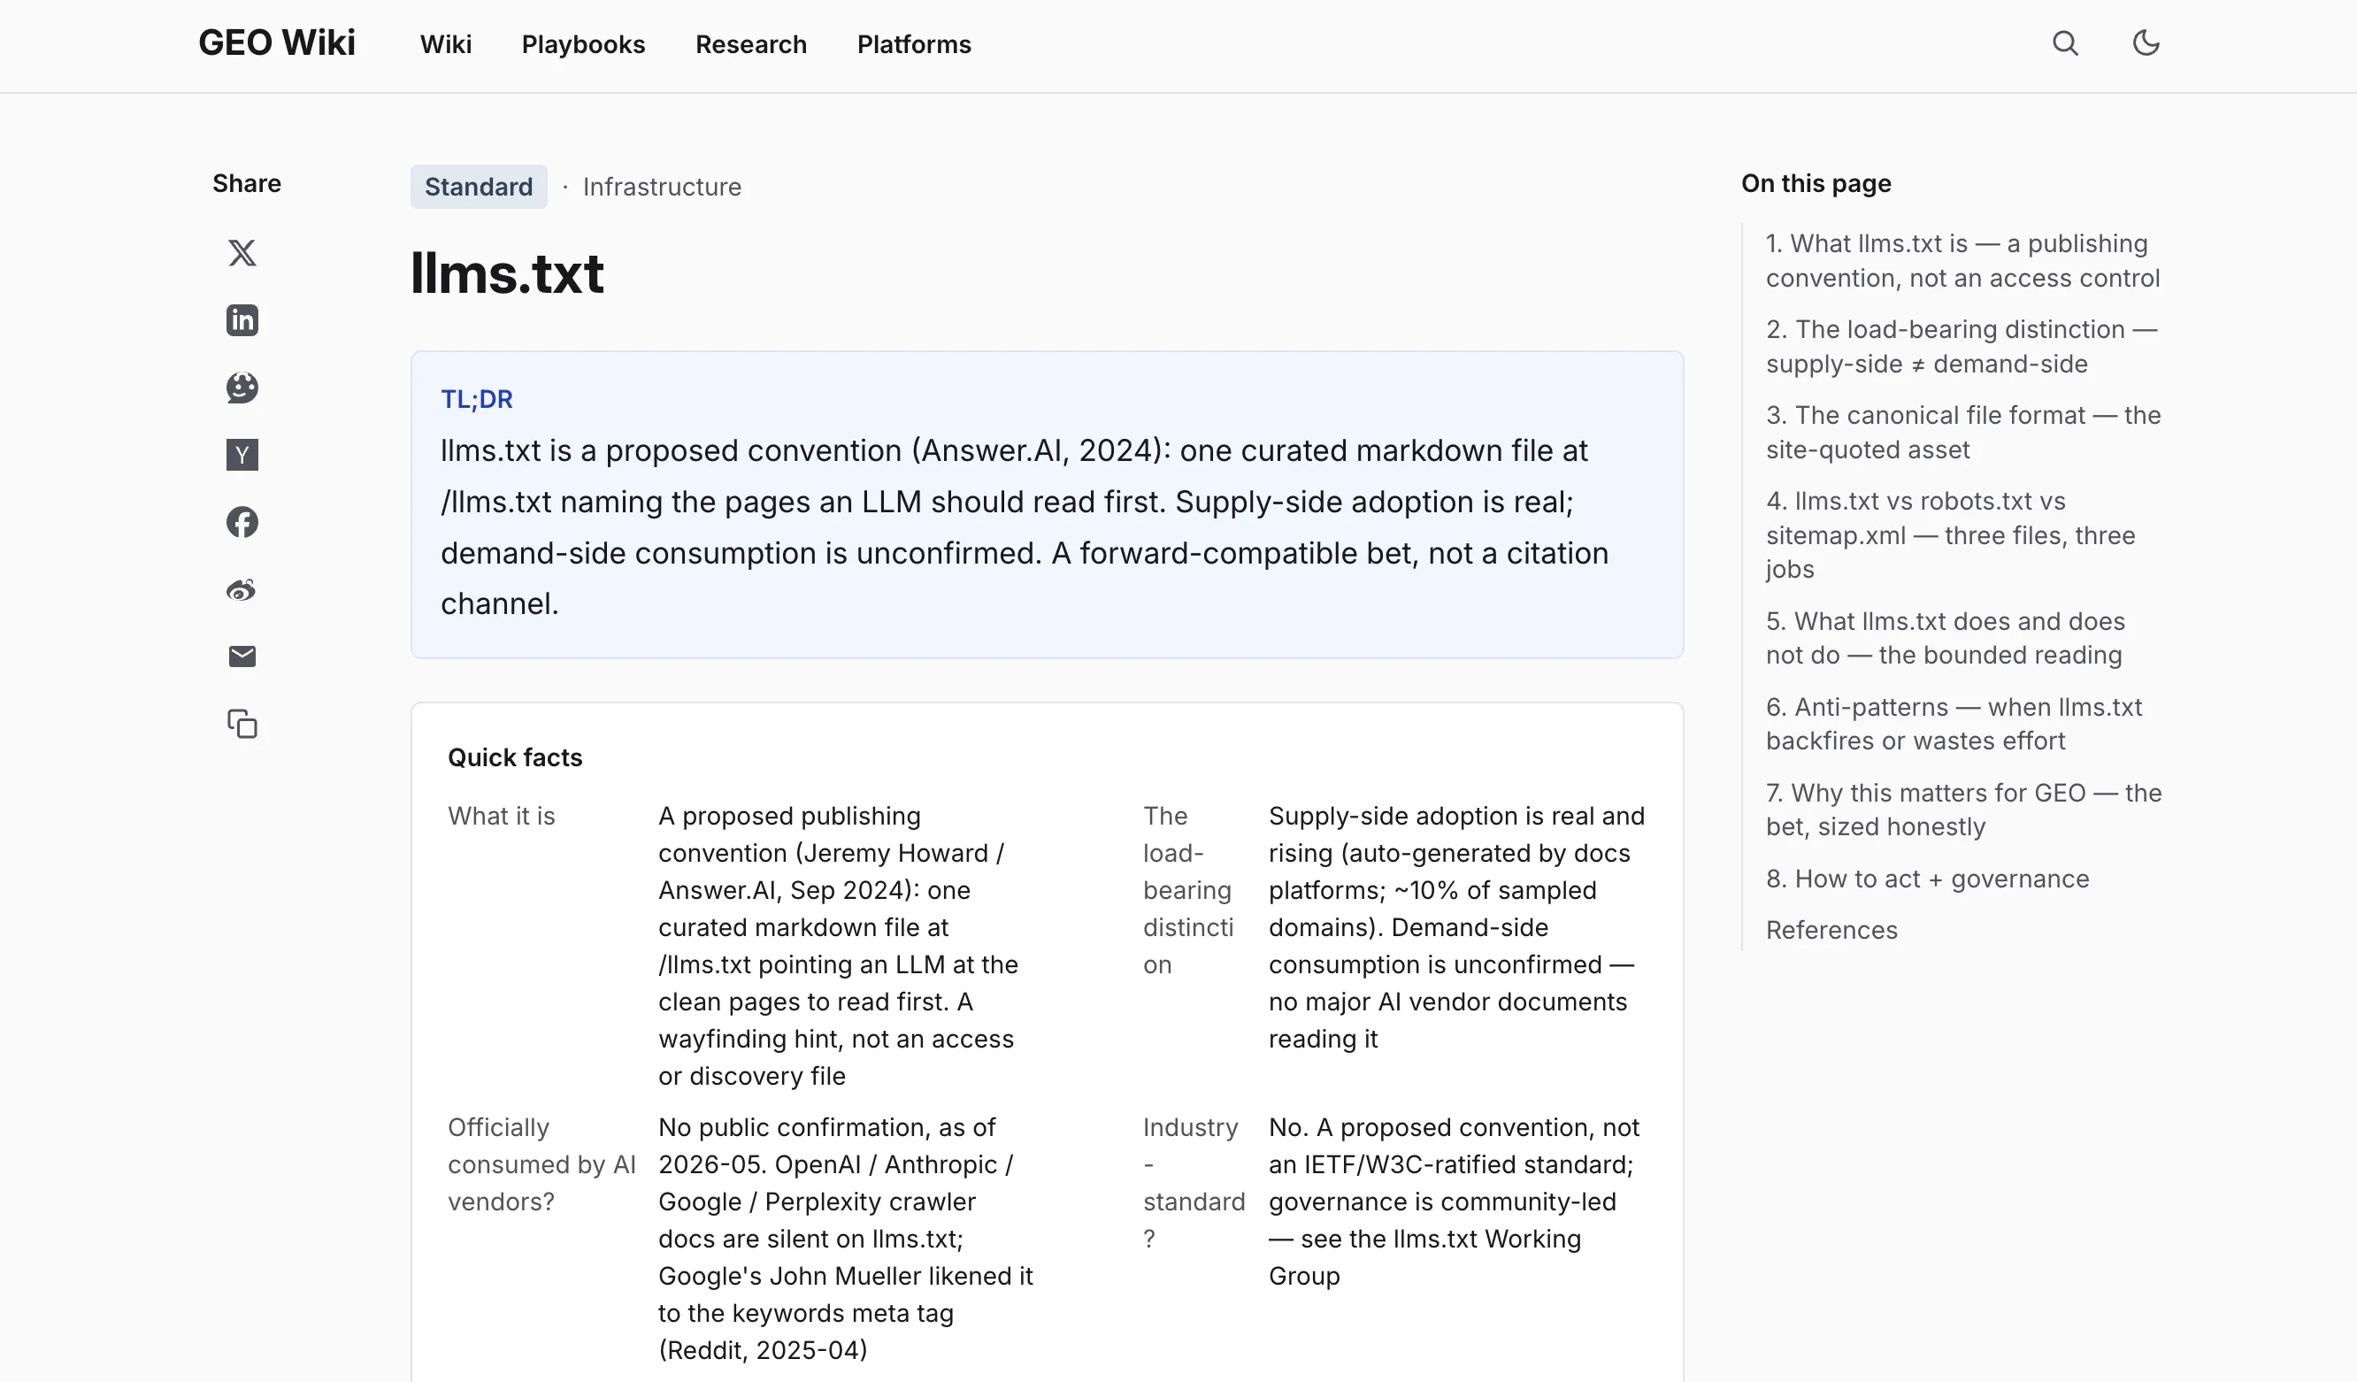
Task: Click the 'No. A proposed convention' fact value
Action: click(x=1454, y=1202)
